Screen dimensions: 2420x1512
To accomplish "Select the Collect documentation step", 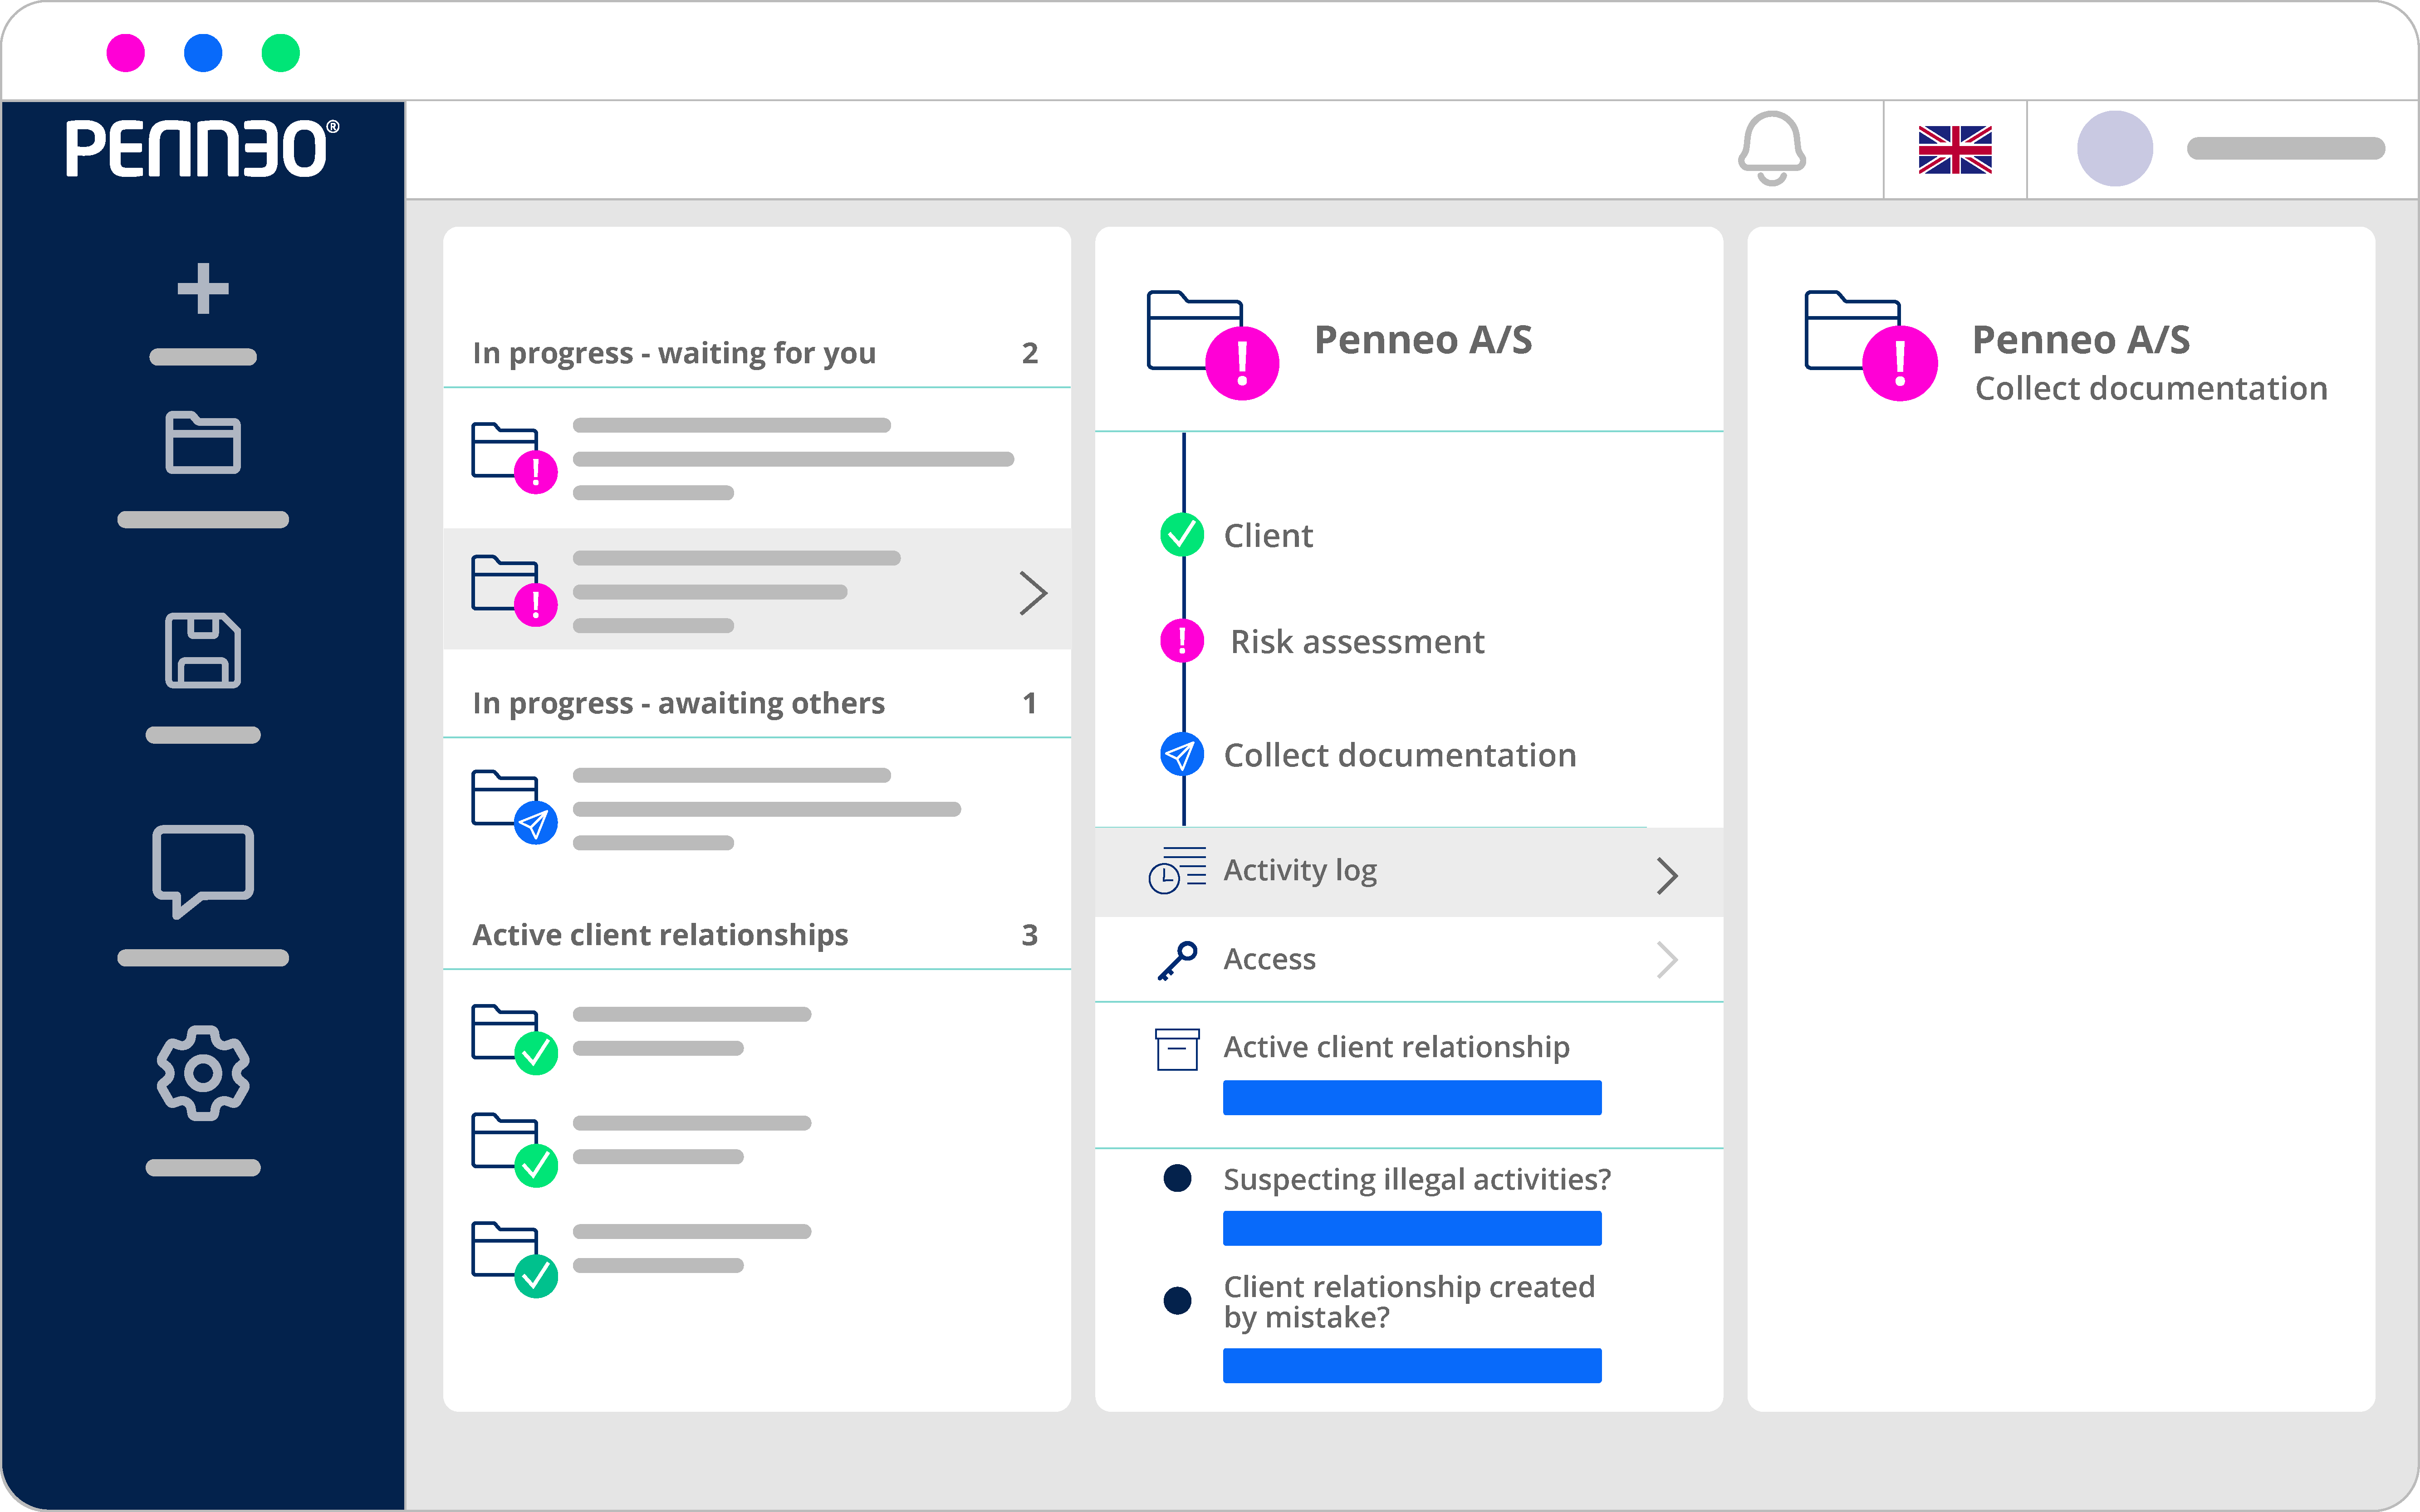I will pos(1399,756).
